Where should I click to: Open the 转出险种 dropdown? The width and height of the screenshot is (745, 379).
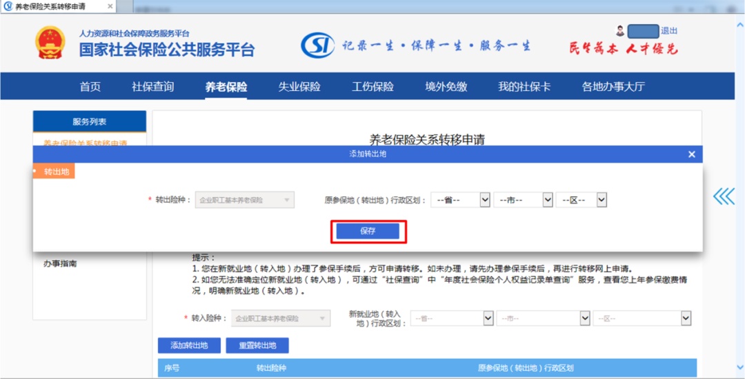point(245,200)
